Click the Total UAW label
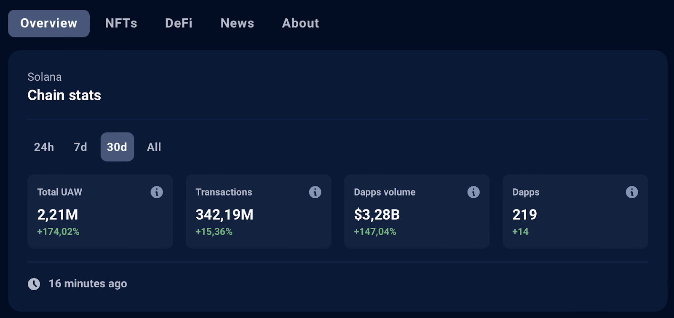Image resolution: width=674 pixels, height=318 pixels. 60,192
